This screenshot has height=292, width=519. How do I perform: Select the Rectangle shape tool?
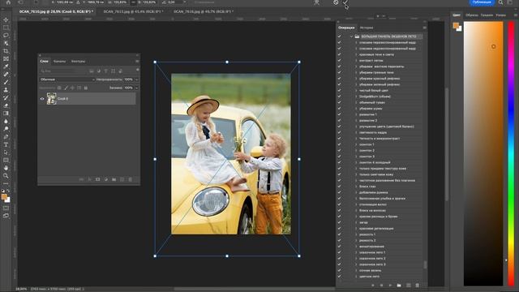pyautogui.click(x=6, y=161)
